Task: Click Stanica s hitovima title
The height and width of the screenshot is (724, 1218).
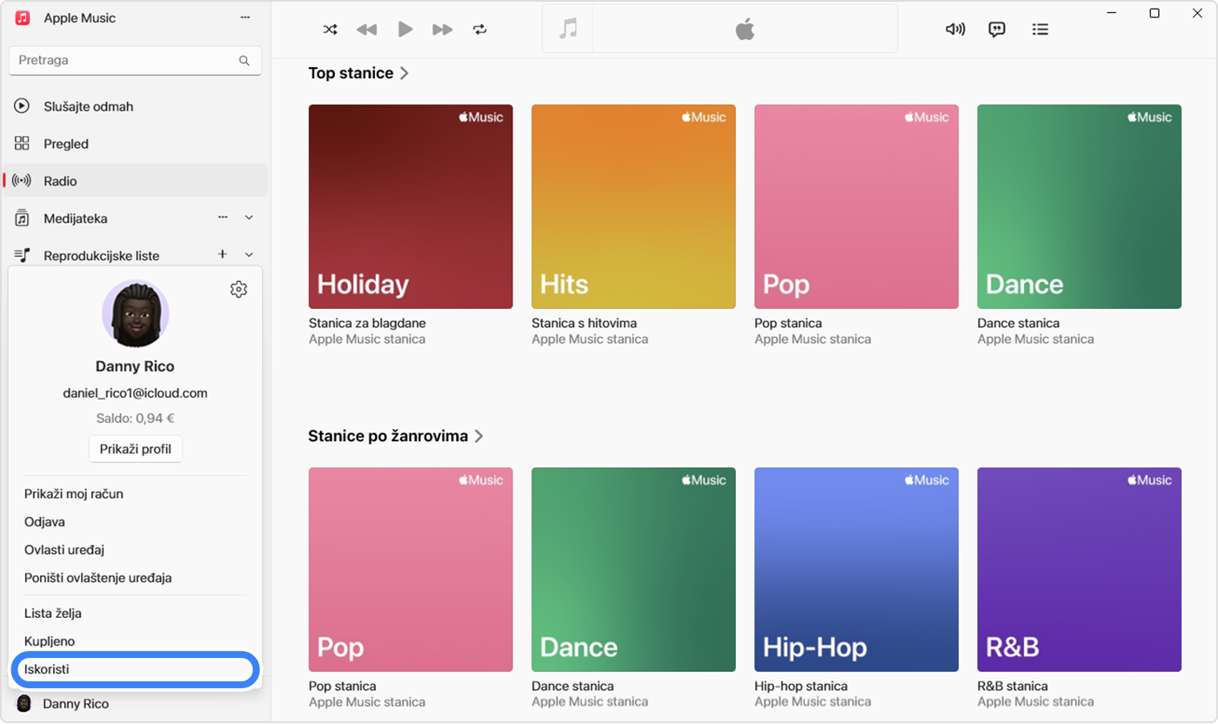Action: [584, 323]
